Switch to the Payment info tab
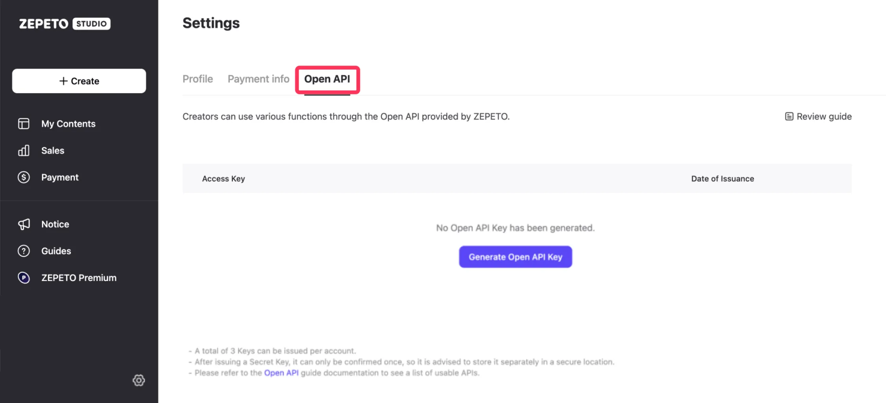Screen dimensions: 886x403 point(258,79)
